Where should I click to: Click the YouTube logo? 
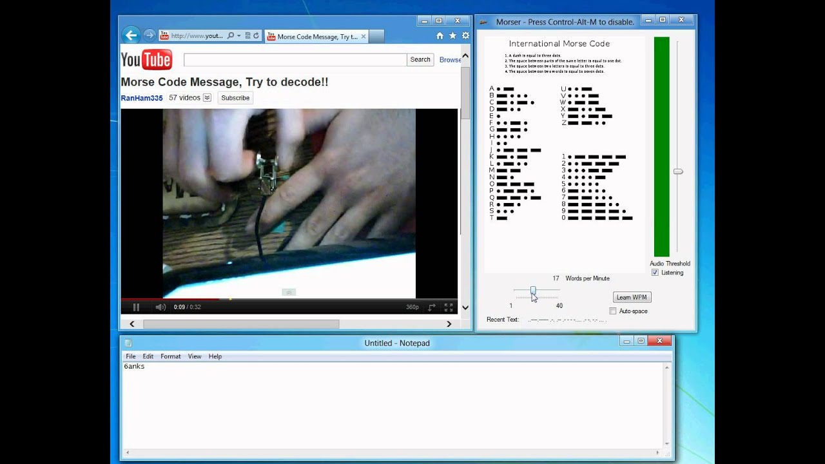pyautogui.click(x=146, y=60)
